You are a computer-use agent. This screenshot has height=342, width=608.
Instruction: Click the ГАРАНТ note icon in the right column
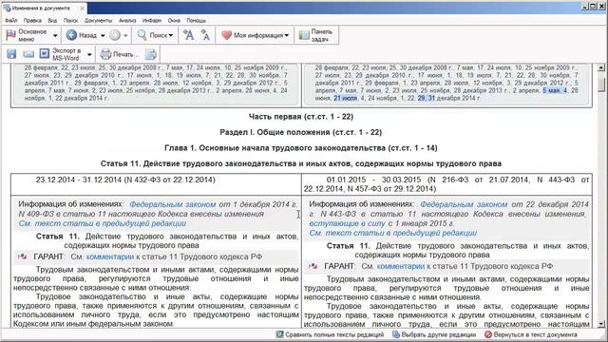(x=313, y=266)
